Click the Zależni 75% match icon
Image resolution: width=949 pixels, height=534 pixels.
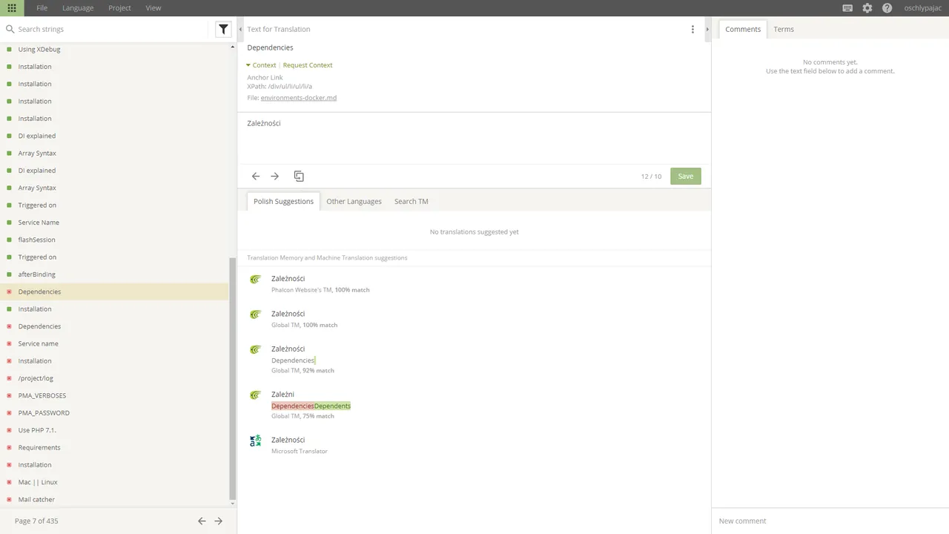[255, 395]
